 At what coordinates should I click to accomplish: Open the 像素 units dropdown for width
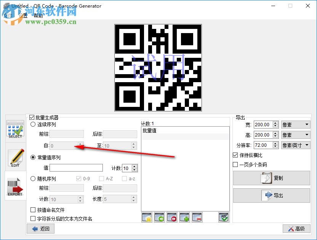click(296, 124)
